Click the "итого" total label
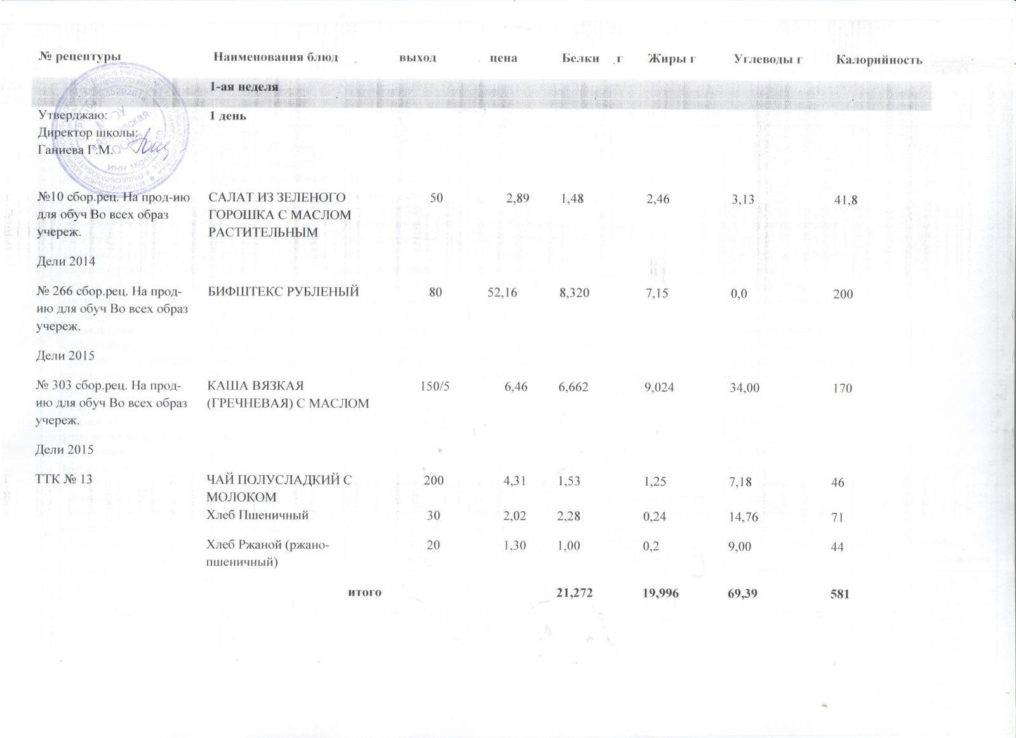 click(x=365, y=593)
